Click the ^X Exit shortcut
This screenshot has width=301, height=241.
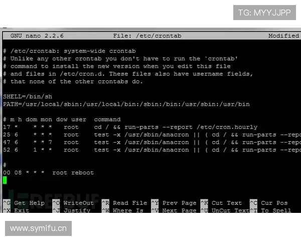[16, 210]
